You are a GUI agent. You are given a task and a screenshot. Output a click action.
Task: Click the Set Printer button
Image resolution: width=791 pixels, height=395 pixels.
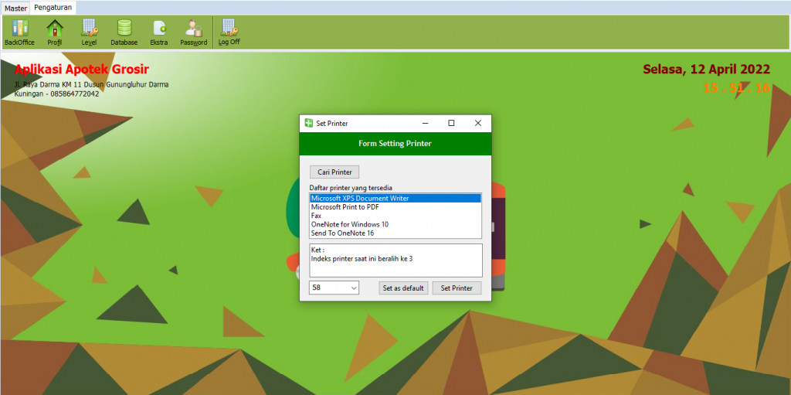[x=457, y=288]
